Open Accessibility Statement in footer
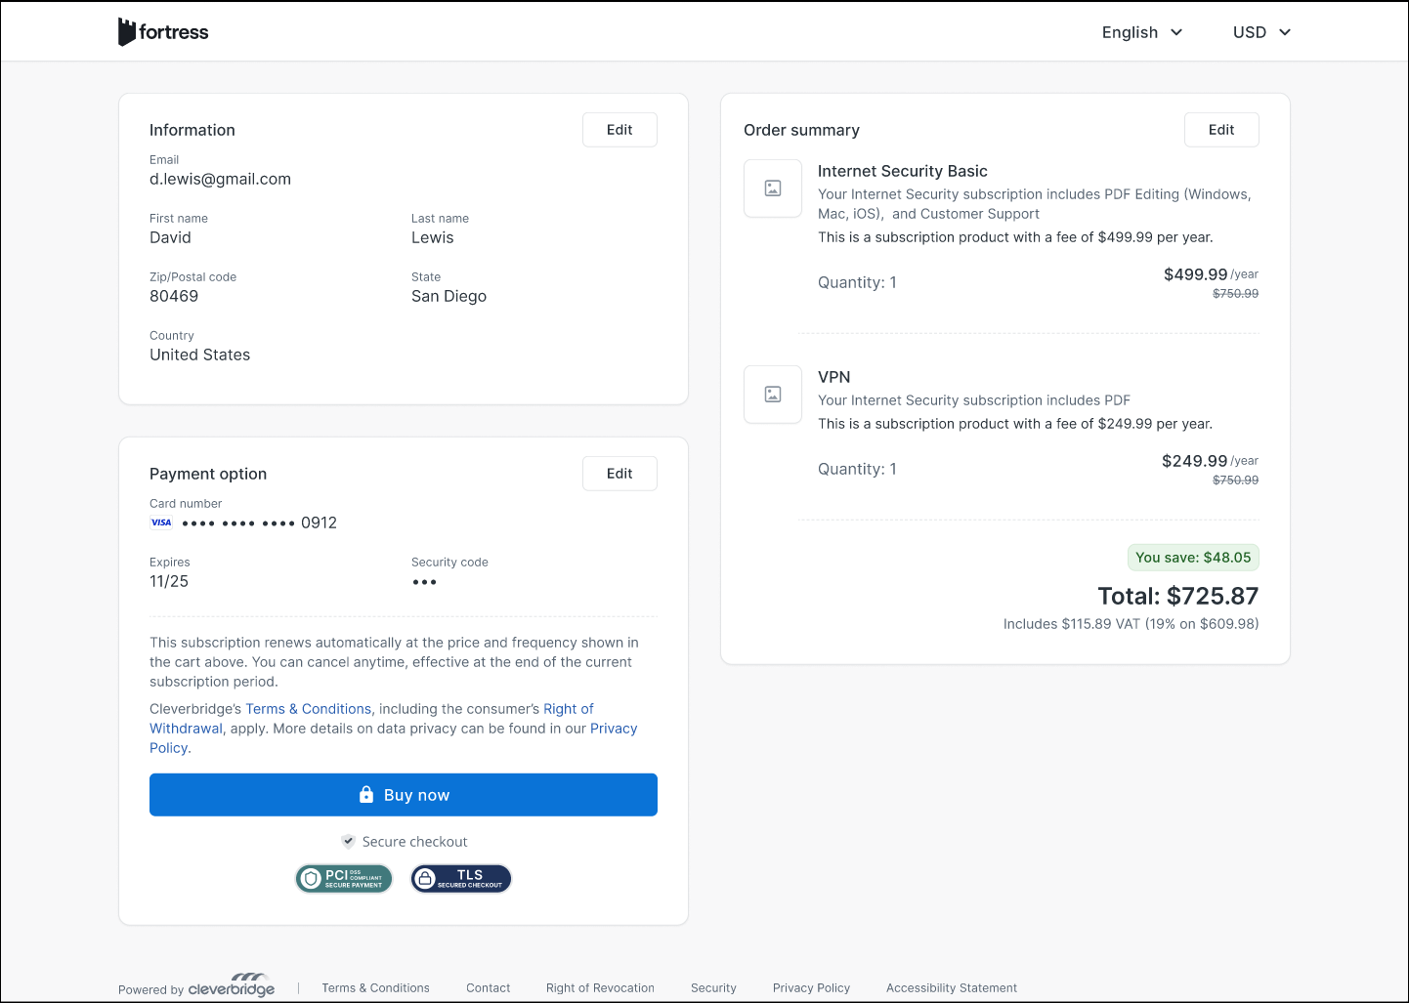The image size is (1409, 1003). click(x=951, y=988)
